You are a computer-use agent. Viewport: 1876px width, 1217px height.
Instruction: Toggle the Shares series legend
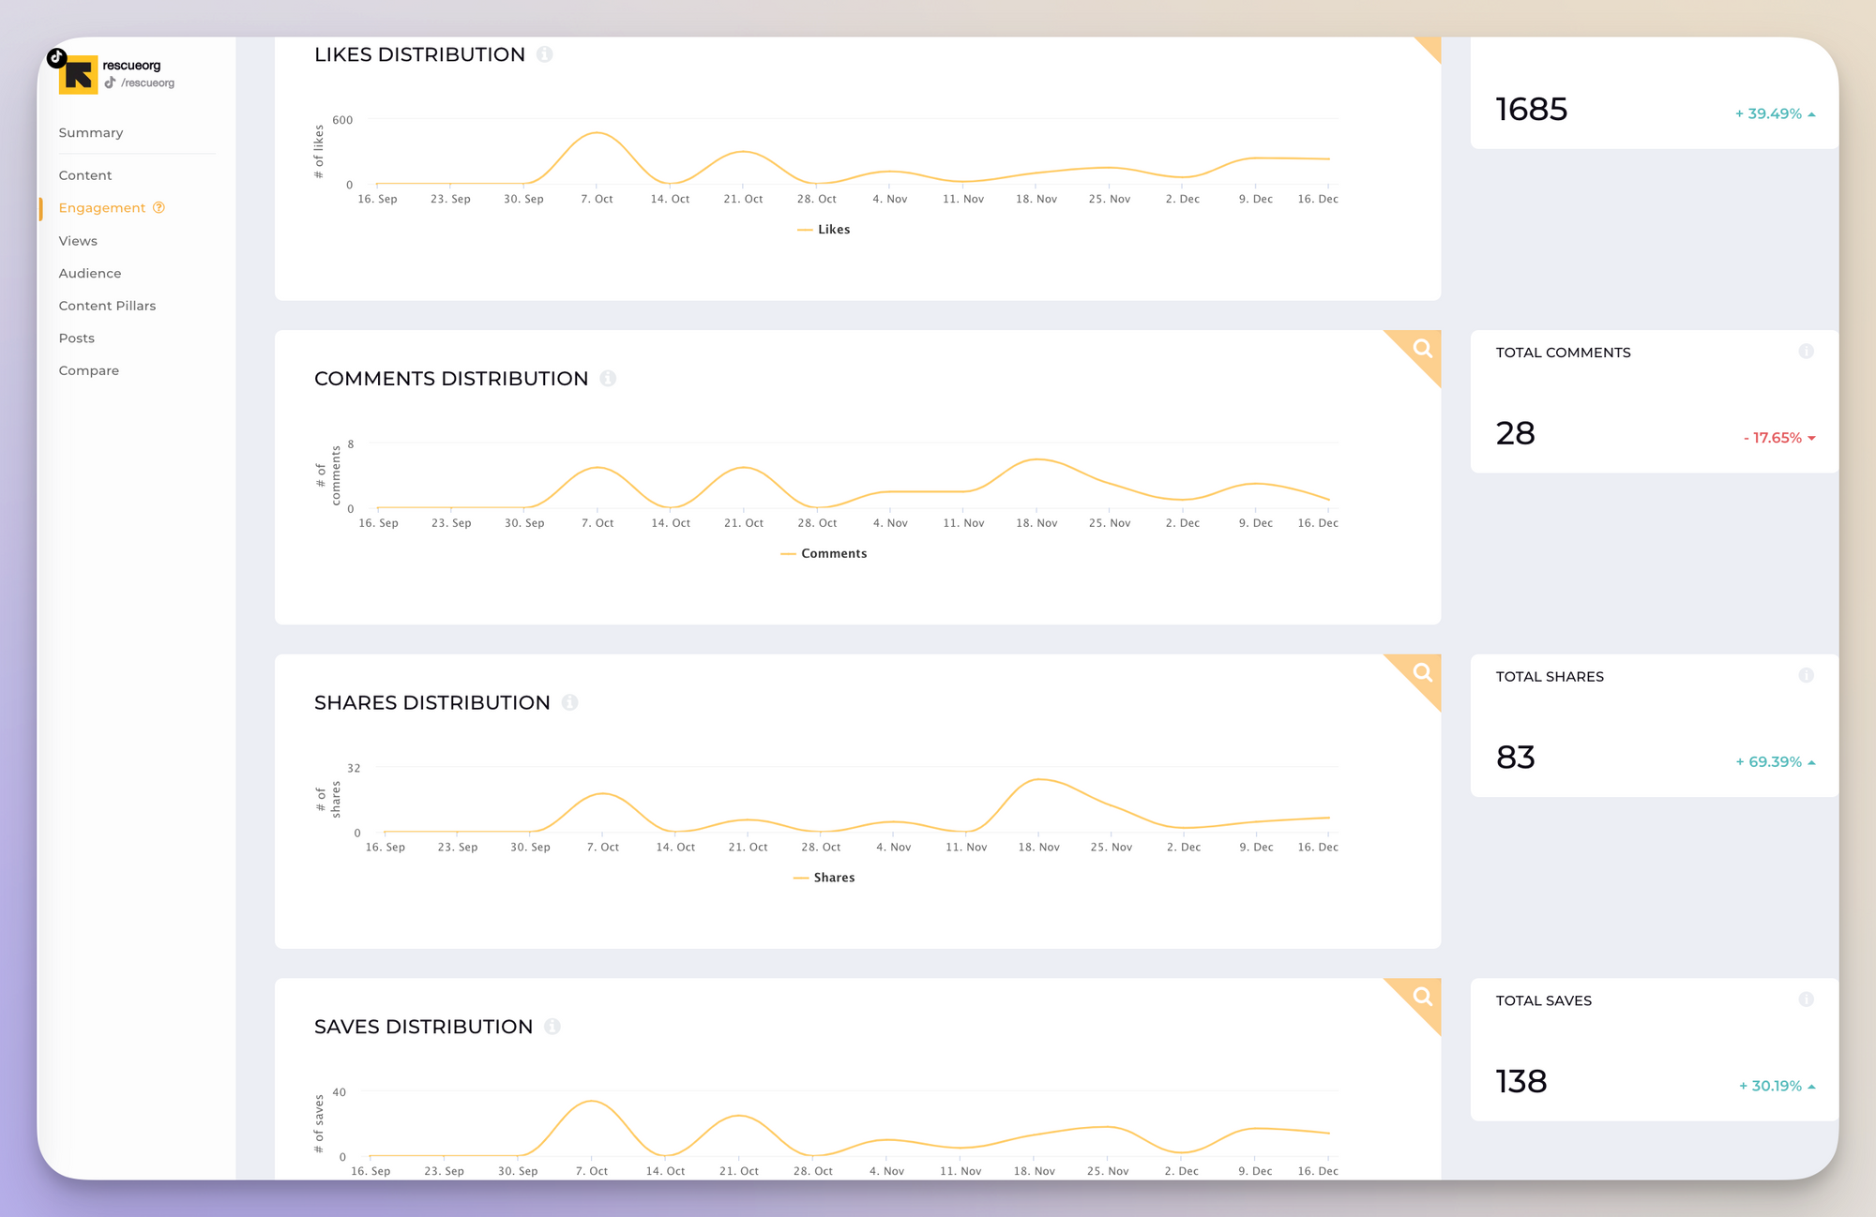[x=824, y=878]
